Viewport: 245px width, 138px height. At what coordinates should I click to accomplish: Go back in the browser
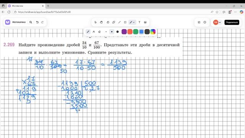click(3, 12)
